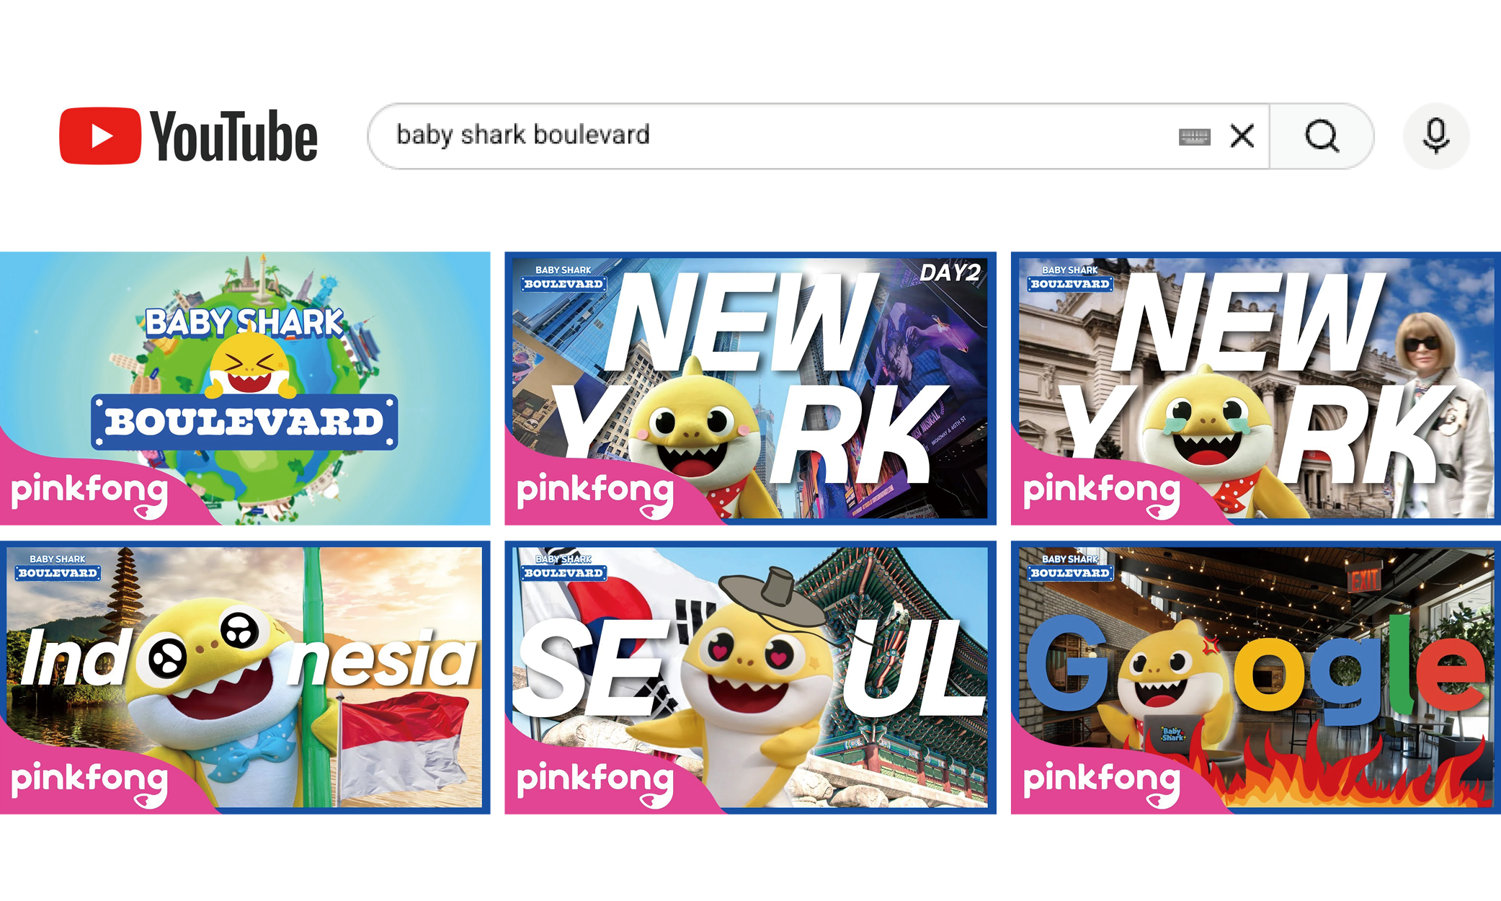Image resolution: width=1501 pixels, height=901 pixels.
Task: Open the virtual keyboard icon
Action: pos(1194,136)
